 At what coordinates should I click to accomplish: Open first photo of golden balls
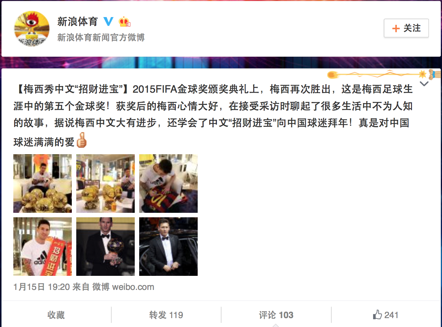43,183
